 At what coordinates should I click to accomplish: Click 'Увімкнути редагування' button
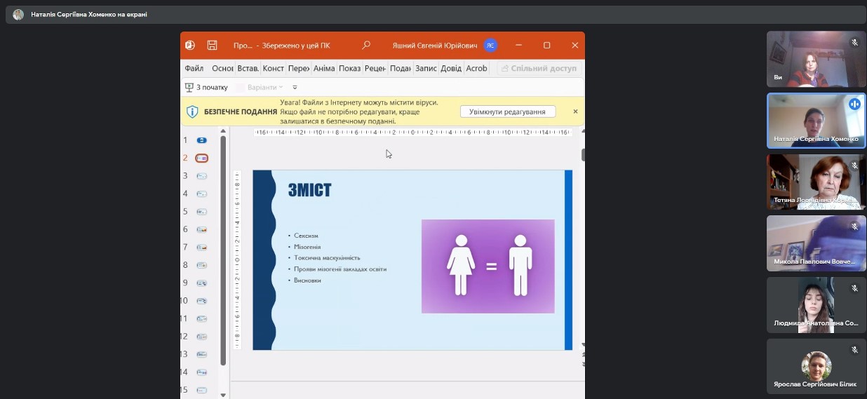507,111
